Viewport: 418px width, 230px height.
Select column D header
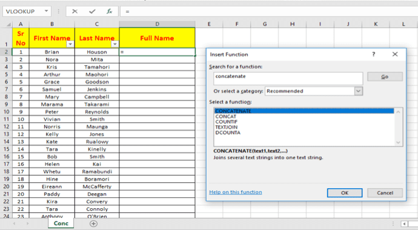(158, 24)
